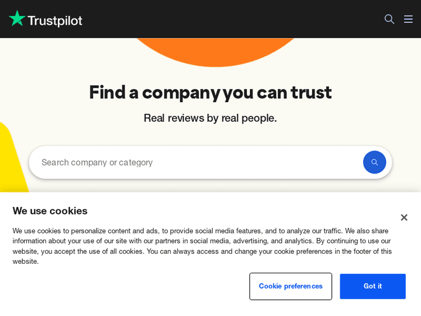Open Cookie preferences

click(x=290, y=286)
